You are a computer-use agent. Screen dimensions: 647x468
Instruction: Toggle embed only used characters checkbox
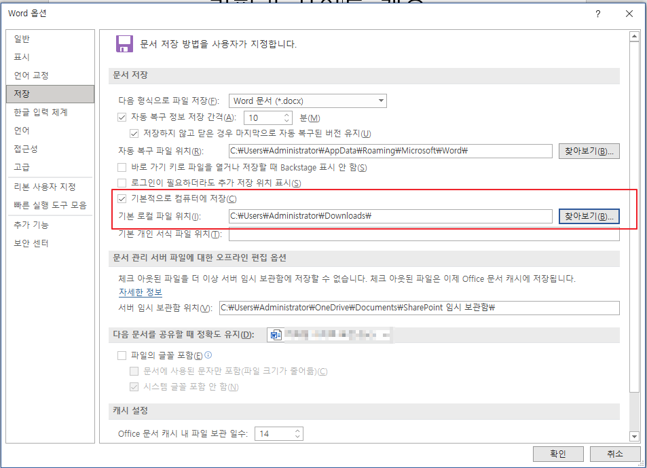(134, 371)
